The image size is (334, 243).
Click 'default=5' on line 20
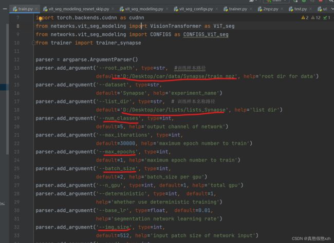click(x=109, y=127)
